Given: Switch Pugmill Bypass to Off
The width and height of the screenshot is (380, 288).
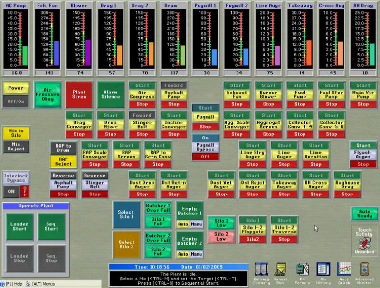Looking at the screenshot, I should click(205, 156).
